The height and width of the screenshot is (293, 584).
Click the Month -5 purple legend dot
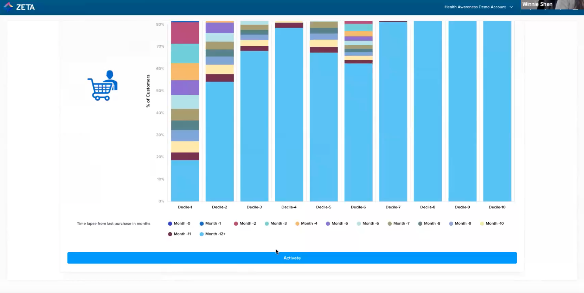click(328, 224)
